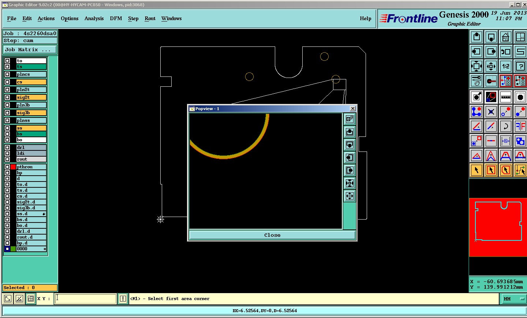Viewport: 527px width, 318px height.
Task: Enable the checkbox for the drl layer
Action: tap(7, 147)
